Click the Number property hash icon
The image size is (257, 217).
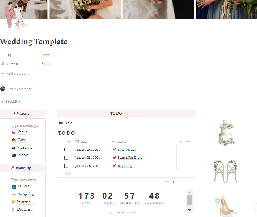pyautogui.click(x=3, y=64)
